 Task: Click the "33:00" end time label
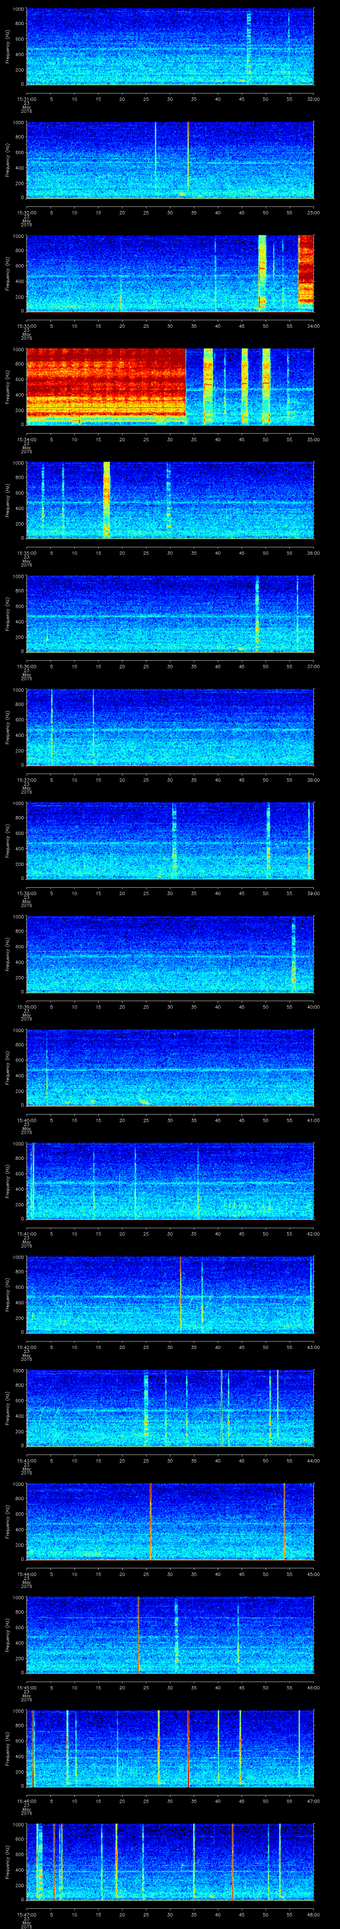click(x=313, y=213)
